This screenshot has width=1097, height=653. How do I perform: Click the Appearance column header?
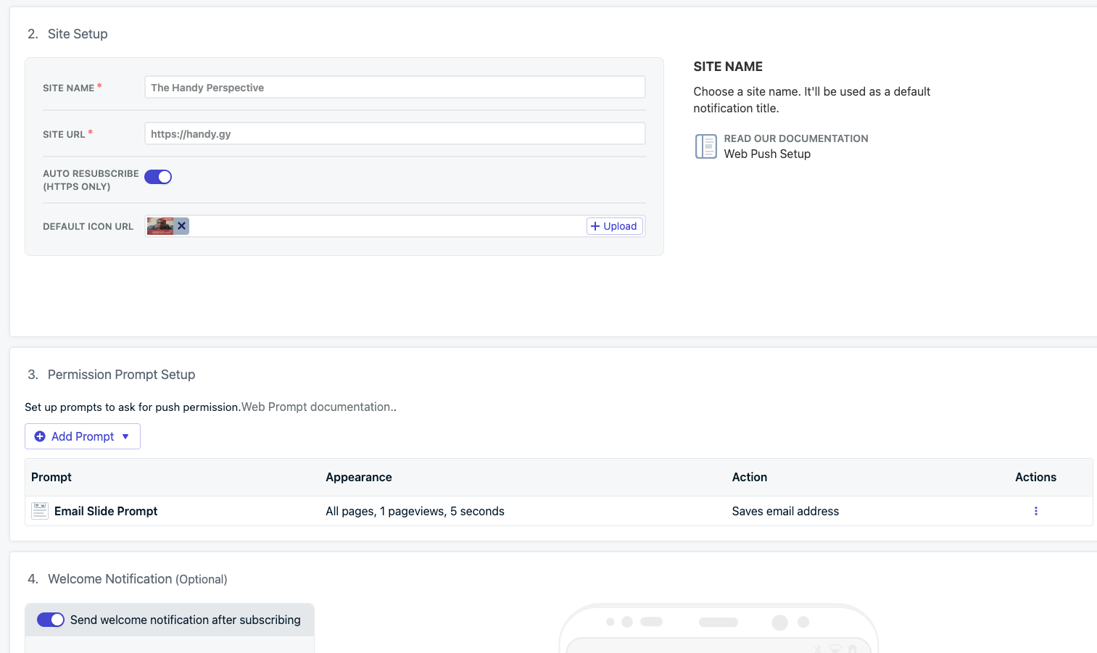(359, 477)
